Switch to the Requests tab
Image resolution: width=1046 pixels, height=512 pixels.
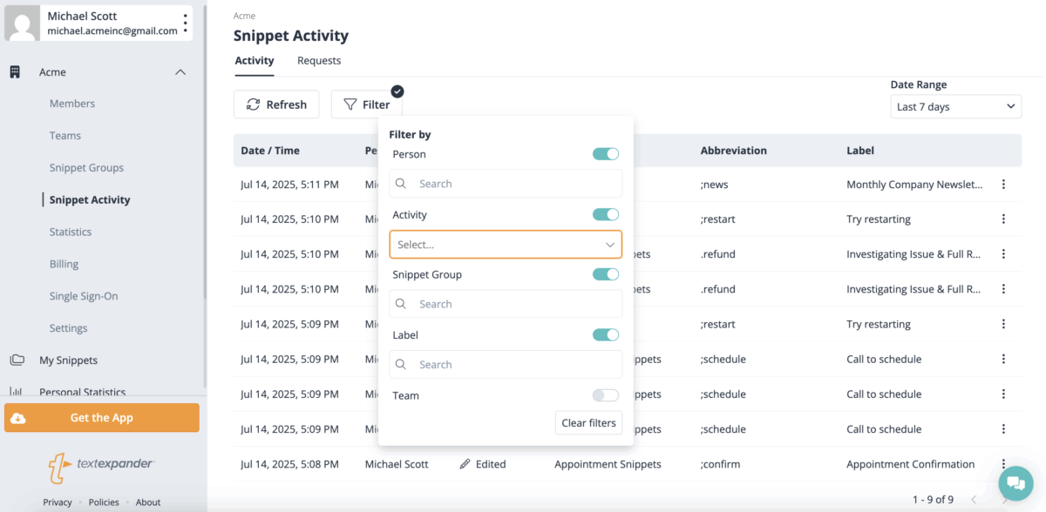tap(319, 61)
